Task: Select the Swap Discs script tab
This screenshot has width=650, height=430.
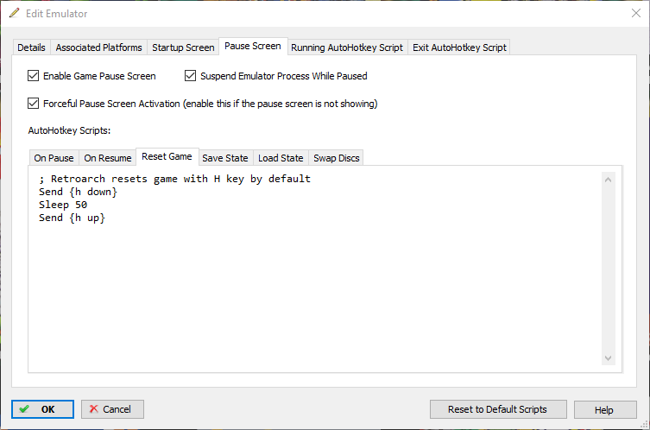Action: tap(337, 158)
